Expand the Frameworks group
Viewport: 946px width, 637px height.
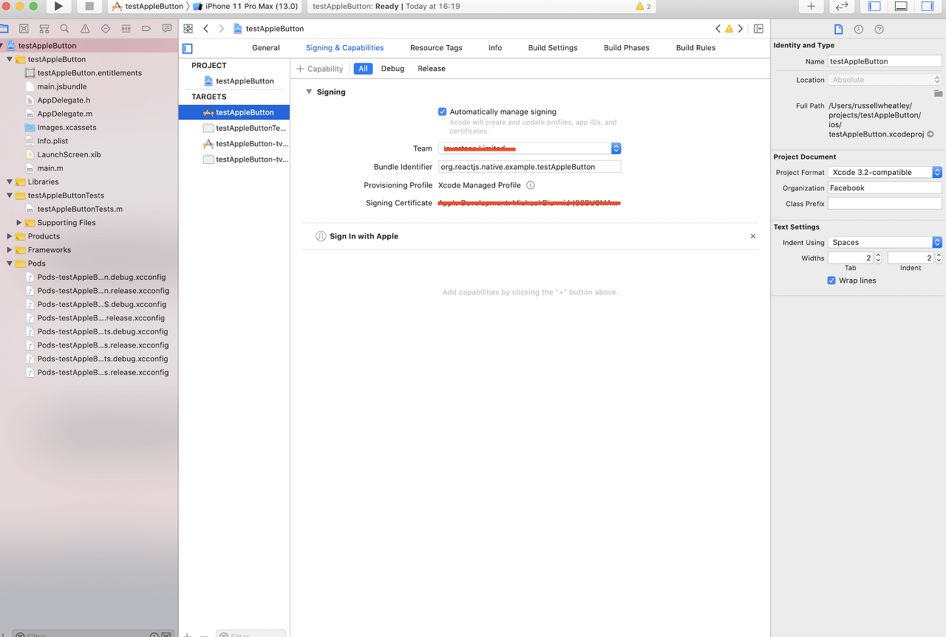click(10, 249)
